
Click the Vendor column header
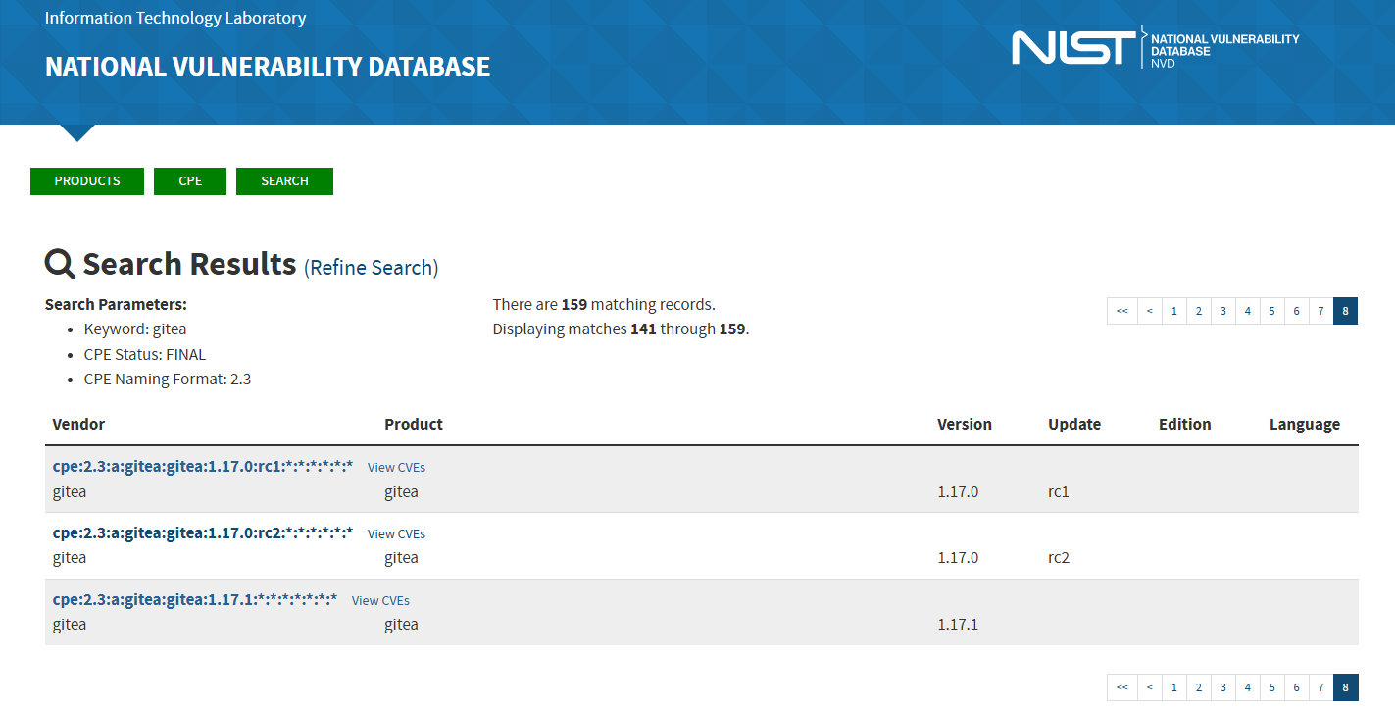pyautogui.click(x=78, y=425)
